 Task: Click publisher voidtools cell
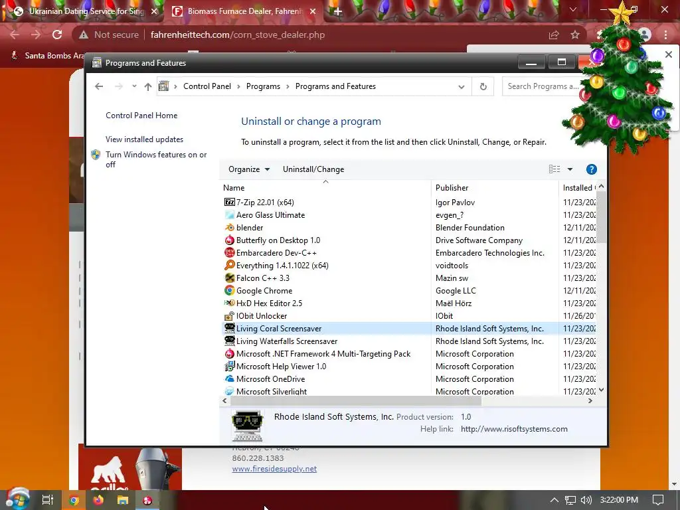(x=452, y=266)
